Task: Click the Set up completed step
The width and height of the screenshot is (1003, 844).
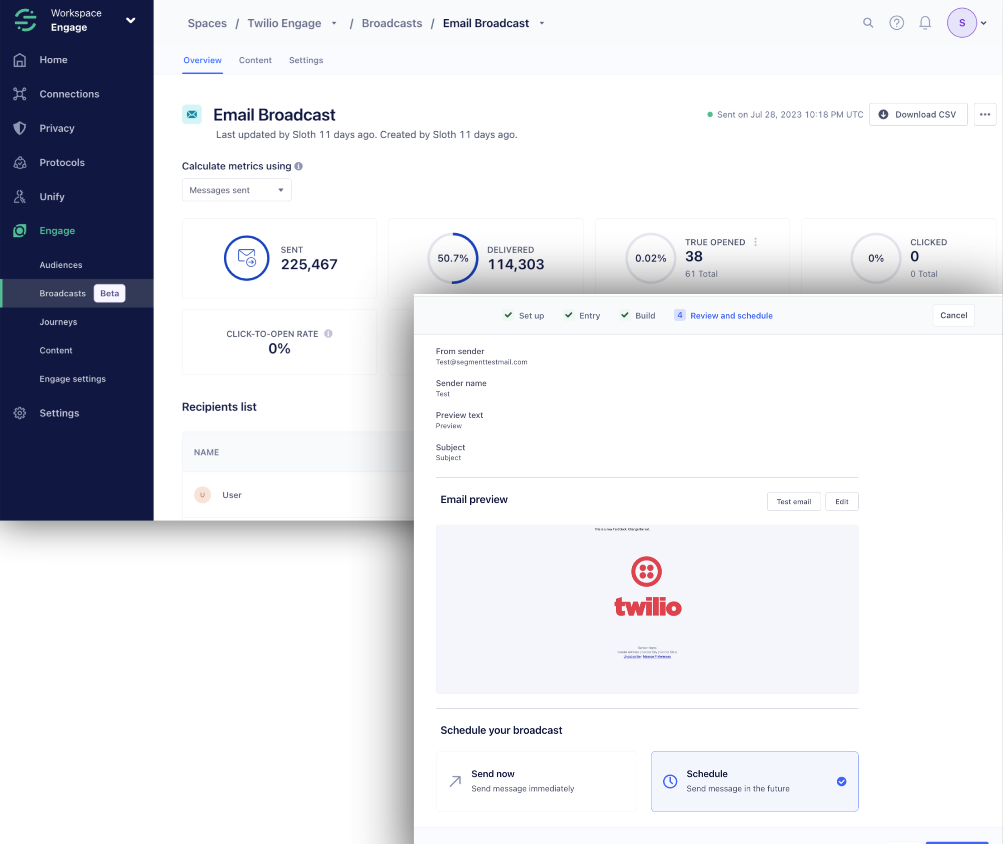Action: point(524,316)
